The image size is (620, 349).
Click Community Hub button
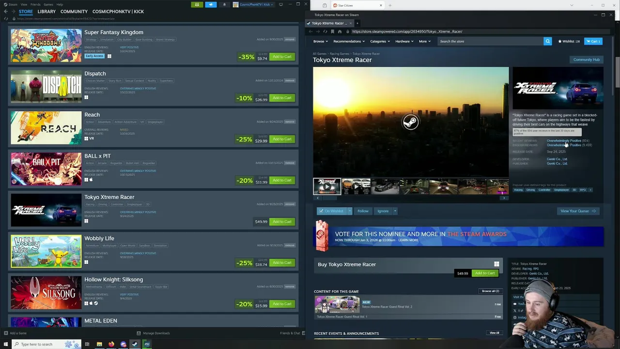(x=587, y=60)
